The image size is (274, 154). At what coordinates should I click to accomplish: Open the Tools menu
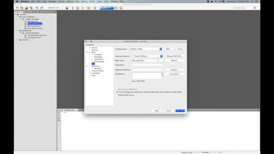[106, 1]
